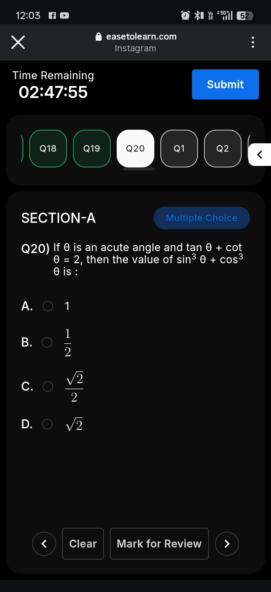This screenshot has width=271, height=592.
Task: Open the three-dot browser menu
Action: click(253, 42)
